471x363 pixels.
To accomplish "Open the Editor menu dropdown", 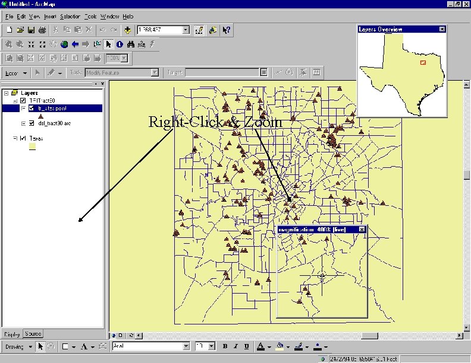I will (16, 73).
